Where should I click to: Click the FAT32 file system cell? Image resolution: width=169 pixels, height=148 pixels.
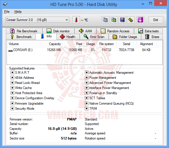click(x=107, y=50)
